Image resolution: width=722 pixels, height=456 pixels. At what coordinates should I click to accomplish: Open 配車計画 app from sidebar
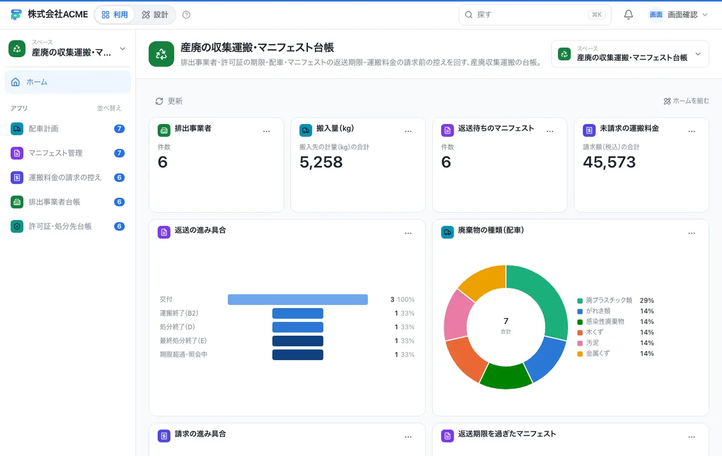pyautogui.click(x=68, y=129)
